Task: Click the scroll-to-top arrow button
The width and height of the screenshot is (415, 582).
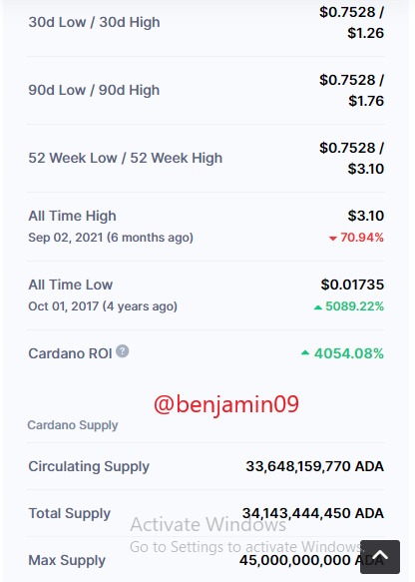Action: (380, 557)
